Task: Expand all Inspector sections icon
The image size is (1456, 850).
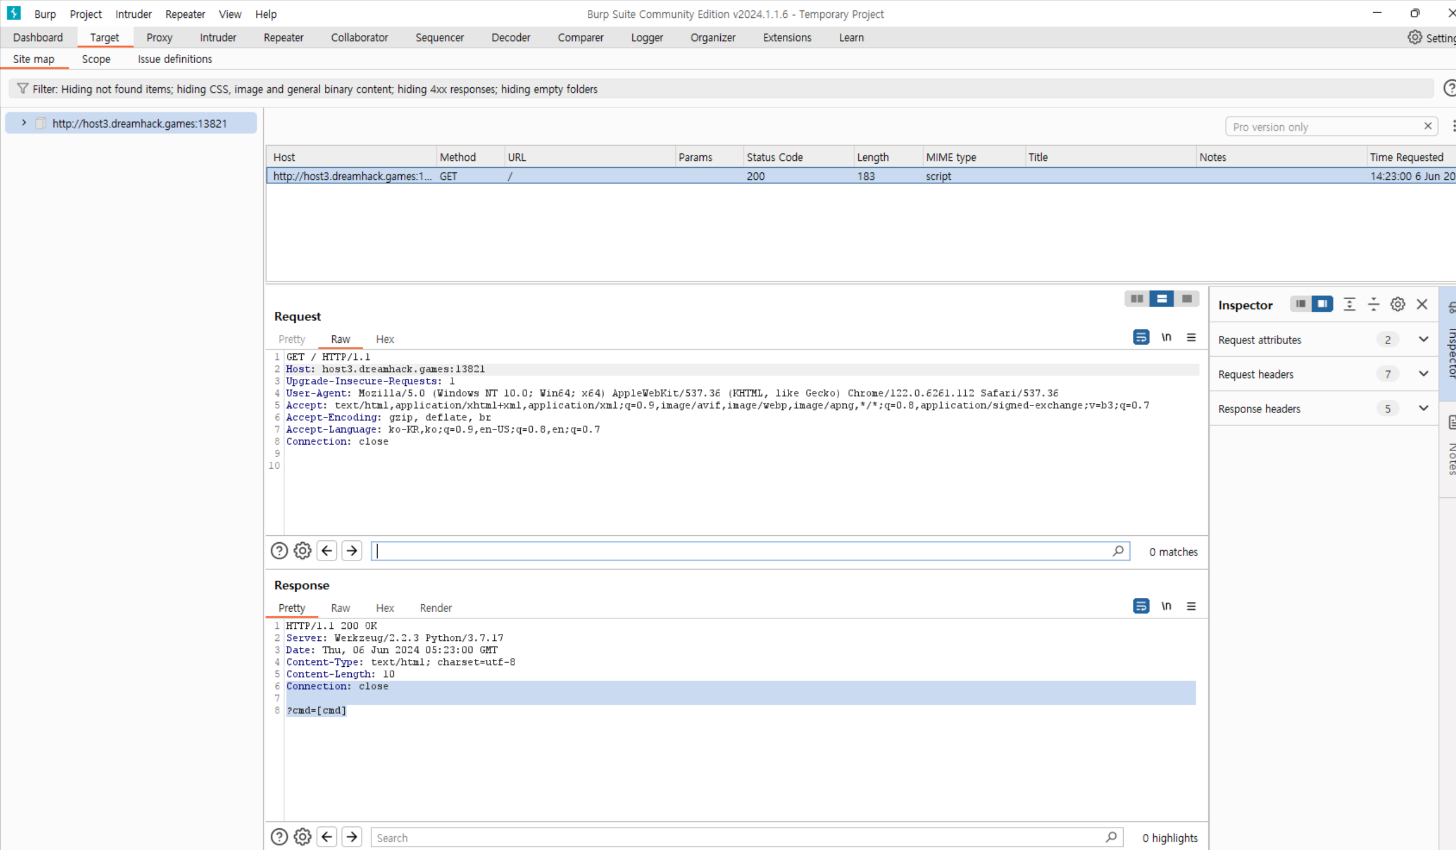Action: pyautogui.click(x=1349, y=304)
